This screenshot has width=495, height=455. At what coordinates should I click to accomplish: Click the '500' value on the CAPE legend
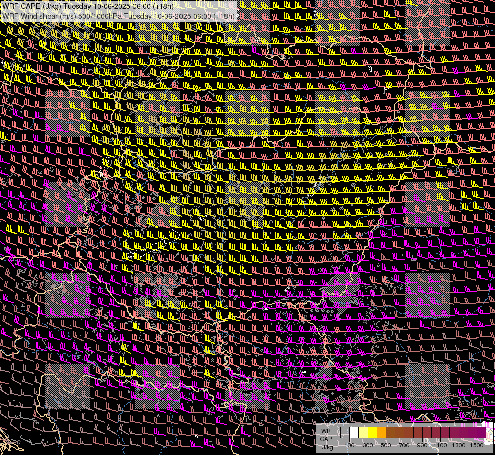[x=386, y=445]
